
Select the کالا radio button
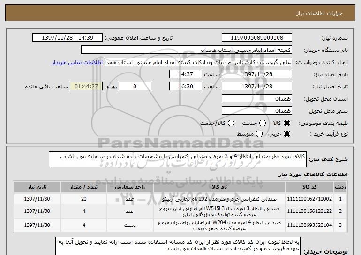point(287,123)
